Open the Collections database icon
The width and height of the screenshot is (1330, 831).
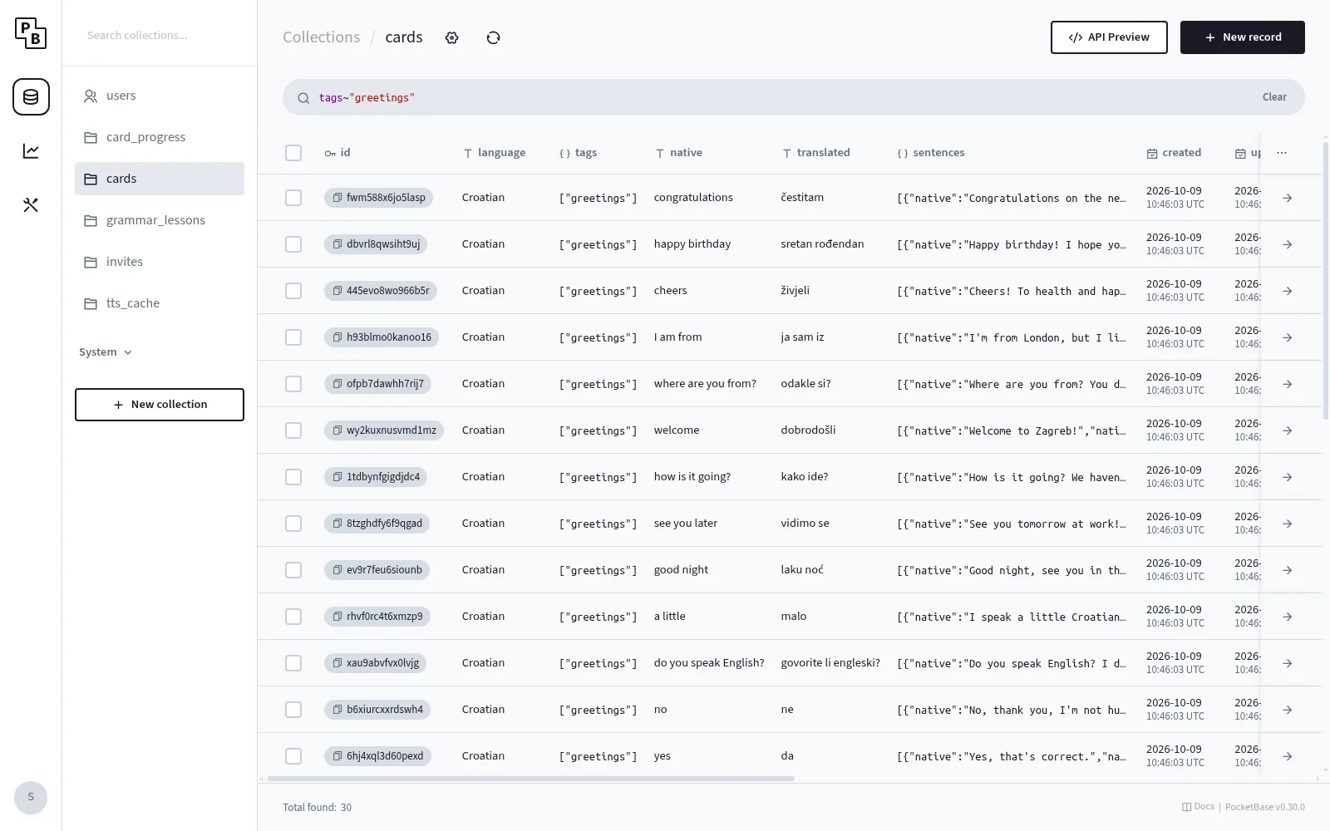(x=31, y=97)
